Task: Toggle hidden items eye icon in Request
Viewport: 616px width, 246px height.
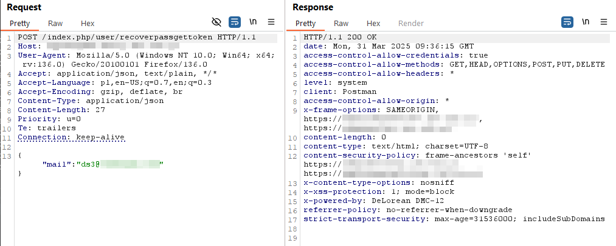Action: [x=216, y=22]
